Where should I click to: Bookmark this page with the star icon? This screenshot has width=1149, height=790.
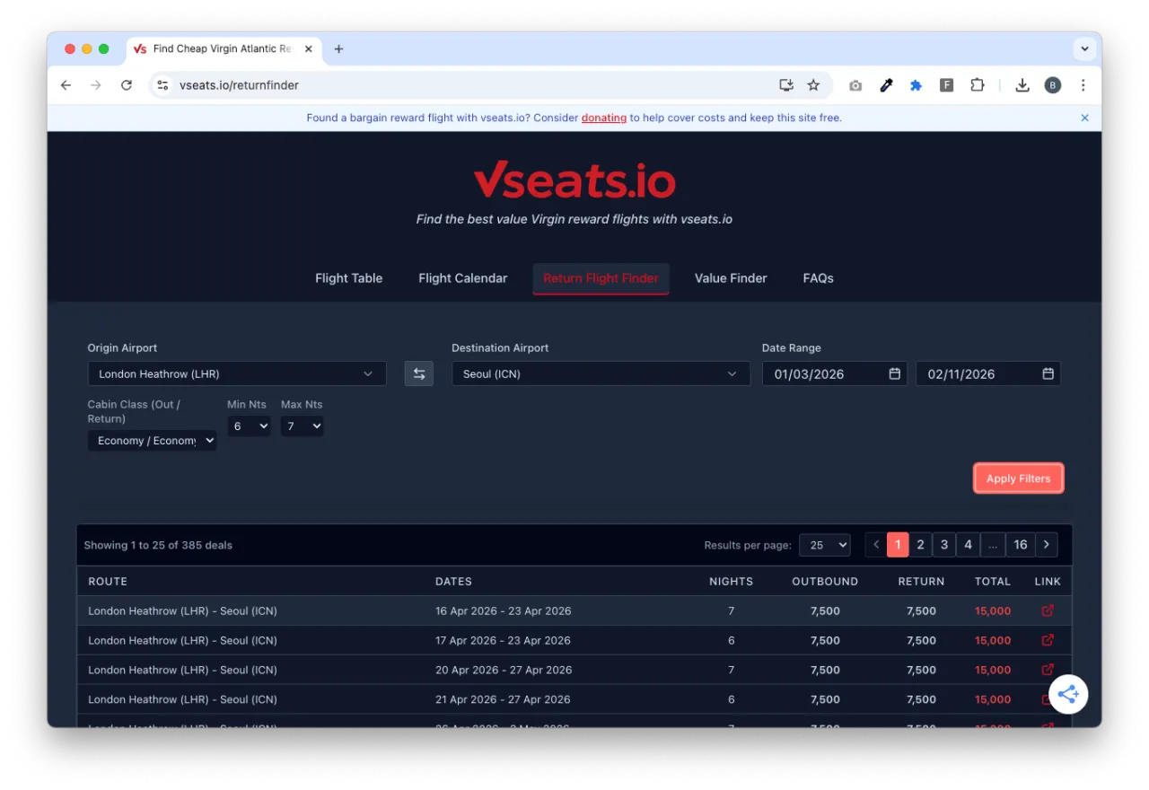pyautogui.click(x=813, y=85)
